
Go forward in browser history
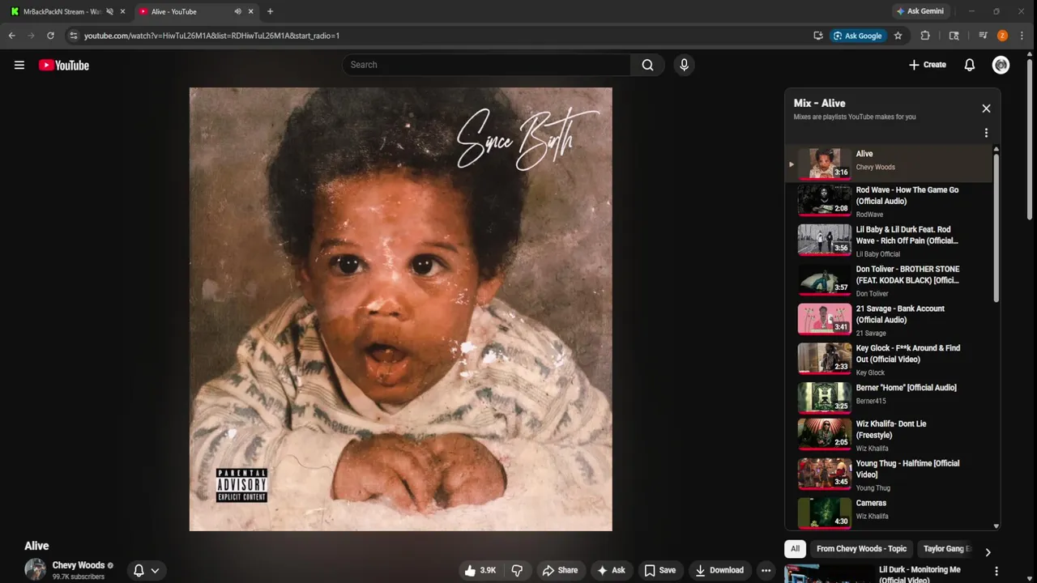[31, 36]
